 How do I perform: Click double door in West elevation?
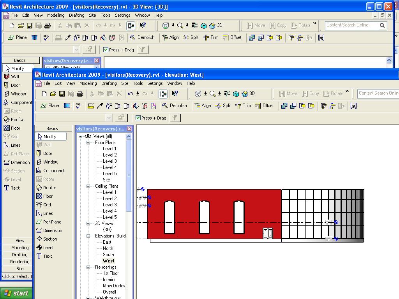click(x=268, y=233)
